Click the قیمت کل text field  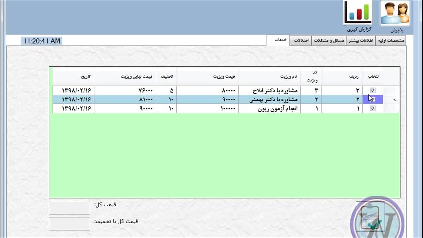tap(69, 208)
